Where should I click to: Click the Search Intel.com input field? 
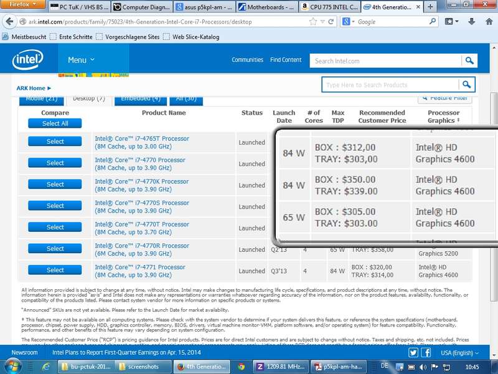pyautogui.click(x=385, y=60)
